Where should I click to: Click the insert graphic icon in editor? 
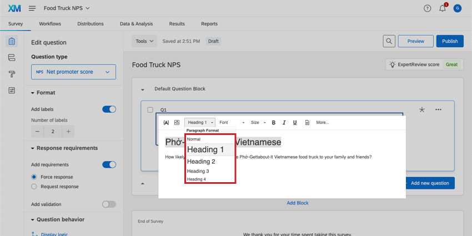(177, 123)
